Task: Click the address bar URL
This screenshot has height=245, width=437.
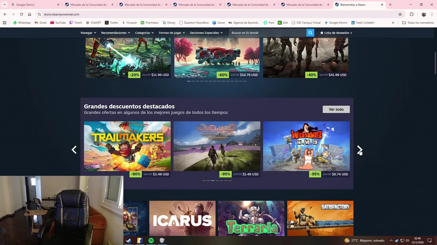Action: tap(61, 14)
